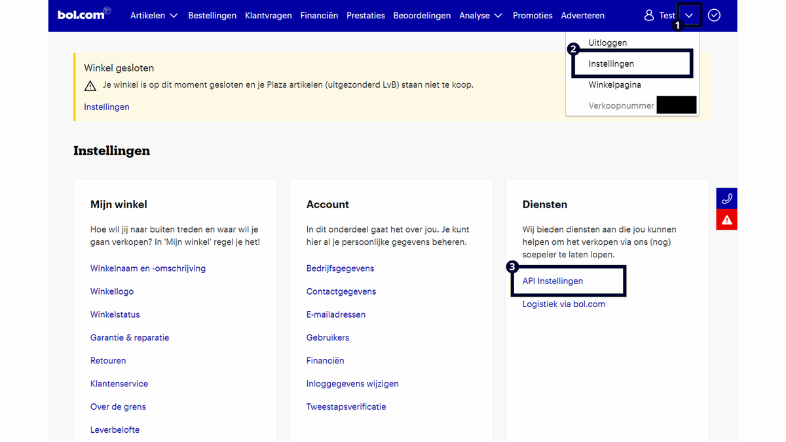Click the user profile icon beside Test

649,15
